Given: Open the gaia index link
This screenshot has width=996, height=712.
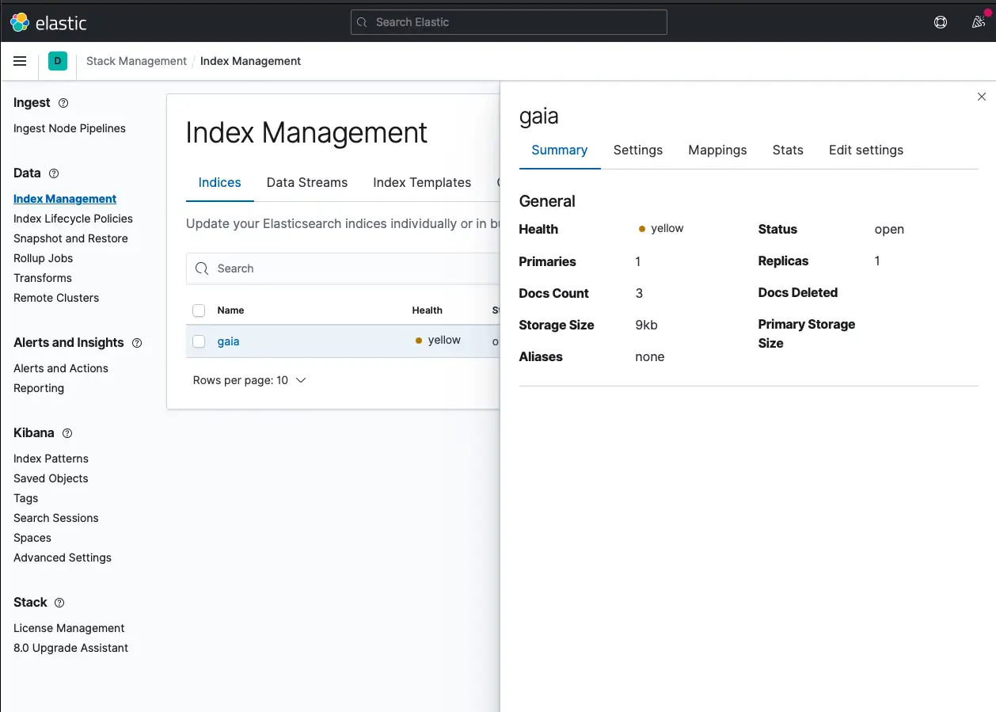Looking at the screenshot, I should [x=228, y=341].
